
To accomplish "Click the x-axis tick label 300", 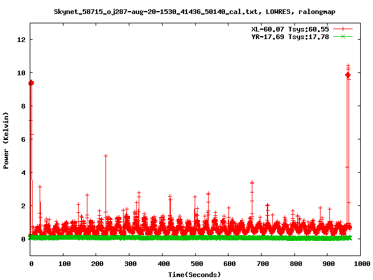I will (131, 264).
